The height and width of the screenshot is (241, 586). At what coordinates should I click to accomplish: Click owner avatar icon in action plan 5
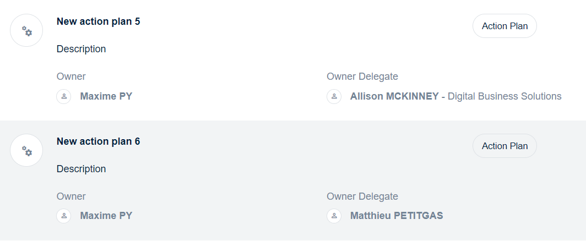coord(64,96)
